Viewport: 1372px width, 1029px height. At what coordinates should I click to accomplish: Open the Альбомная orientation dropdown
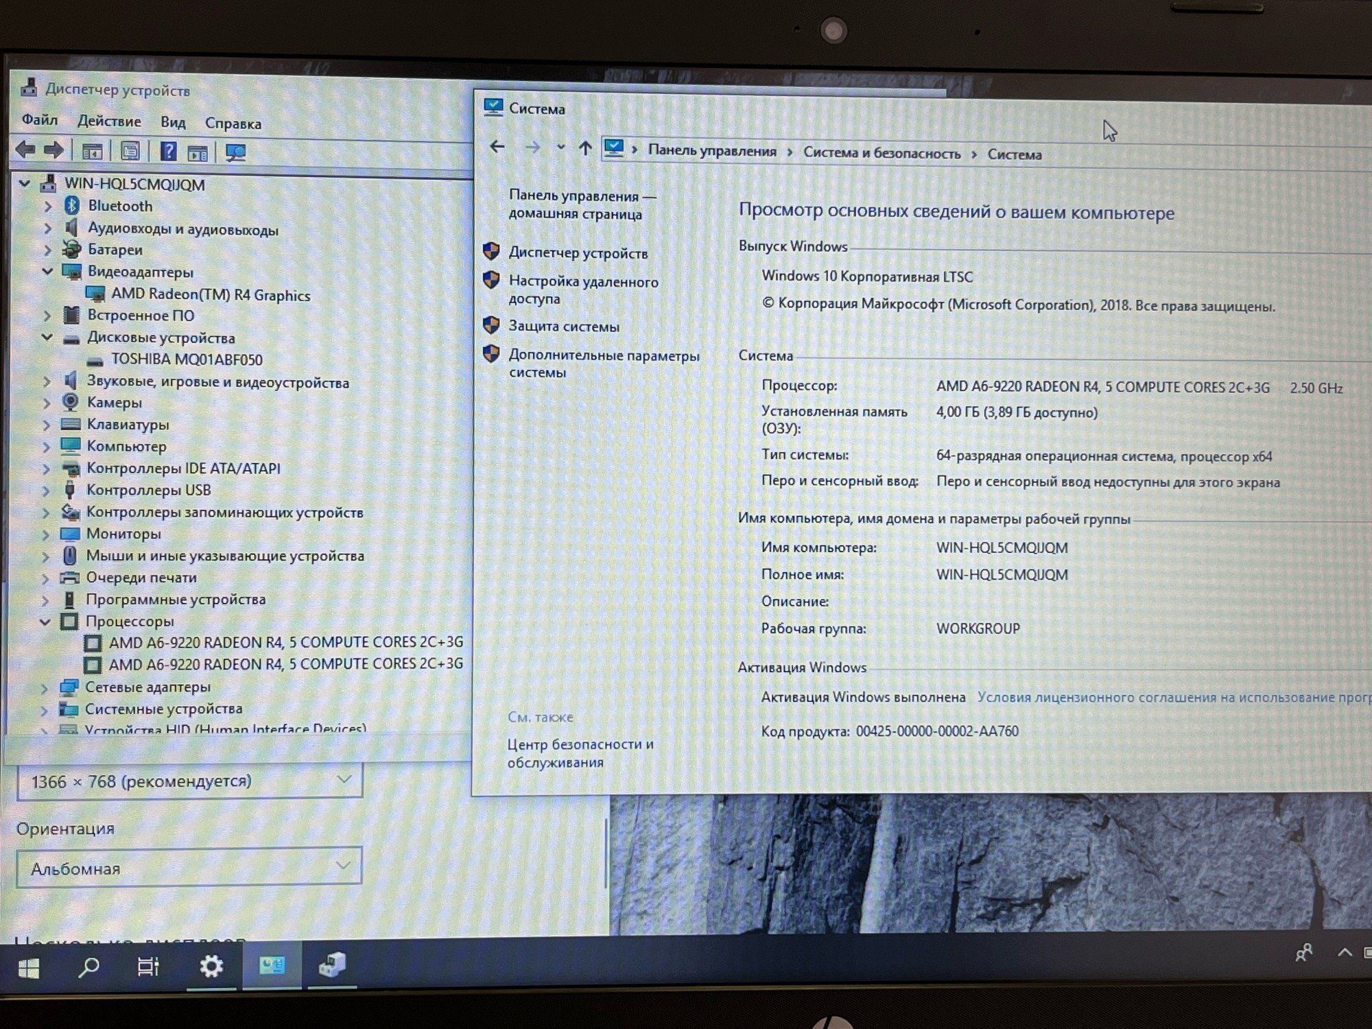(189, 867)
